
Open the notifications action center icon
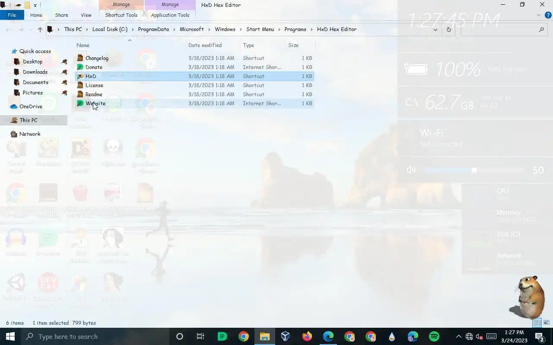[539, 337]
